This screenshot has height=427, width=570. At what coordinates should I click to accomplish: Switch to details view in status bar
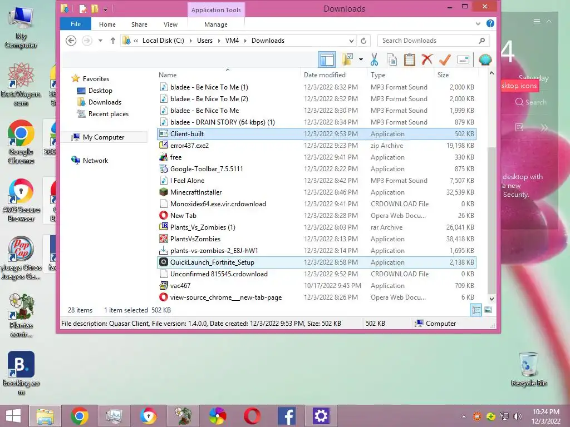tap(476, 310)
